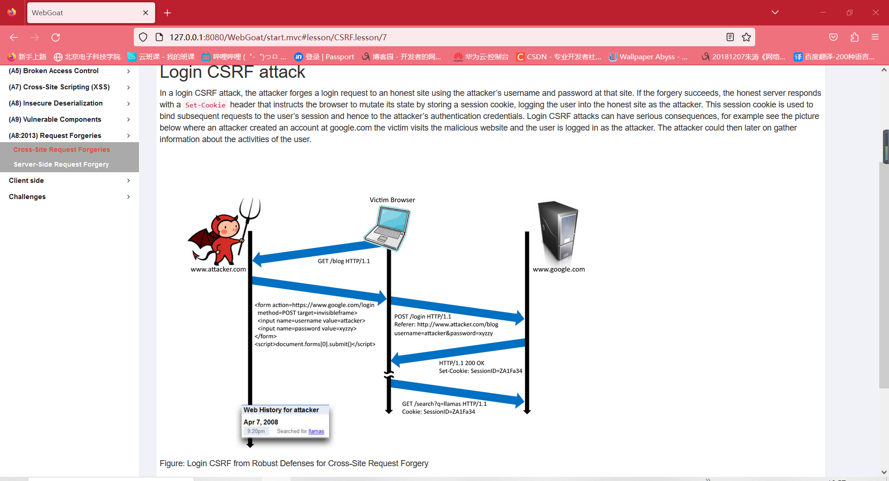Bookmark this page with the star icon
The height and width of the screenshot is (481, 889).
click(746, 37)
